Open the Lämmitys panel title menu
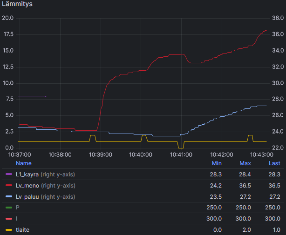The width and height of the screenshot is (286, 235). click(x=16, y=4)
